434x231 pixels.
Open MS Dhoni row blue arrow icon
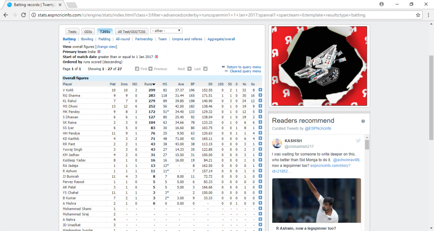pos(260,106)
